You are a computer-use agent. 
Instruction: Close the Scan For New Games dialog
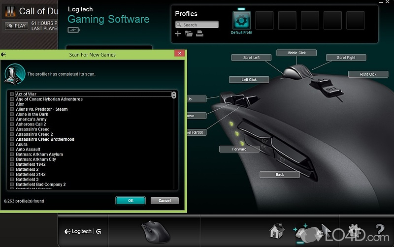click(179, 53)
